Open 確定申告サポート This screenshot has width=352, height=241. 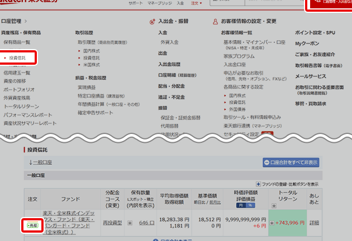pyautogui.click(x=96, y=113)
